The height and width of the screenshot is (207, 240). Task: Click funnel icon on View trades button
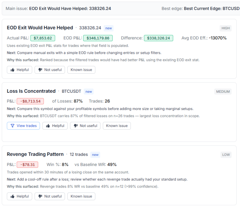click(x=12, y=126)
